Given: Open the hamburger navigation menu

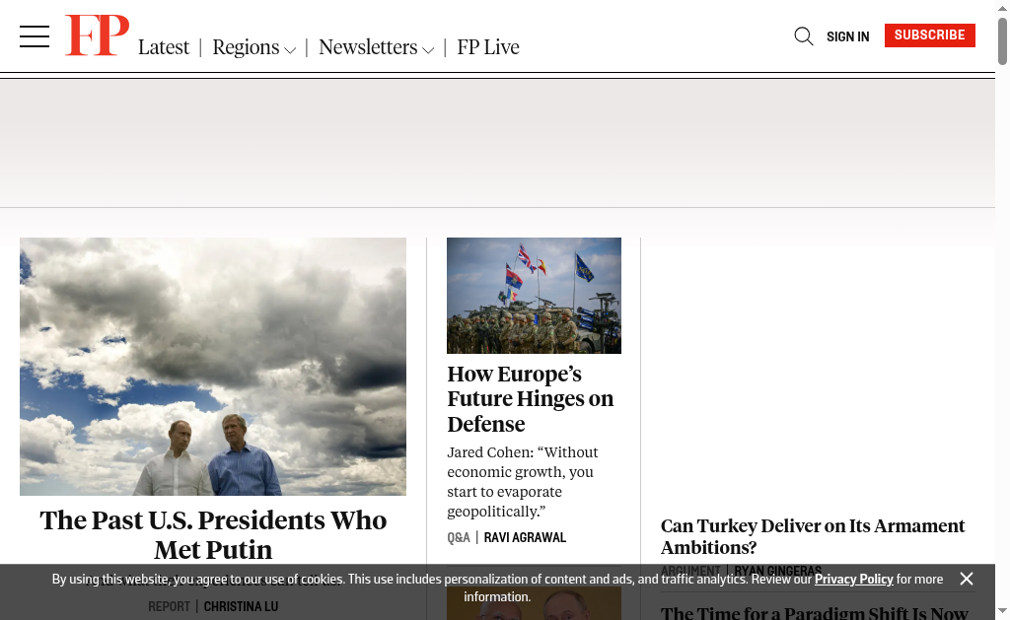Looking at the screenshot, I should point(35,36).
